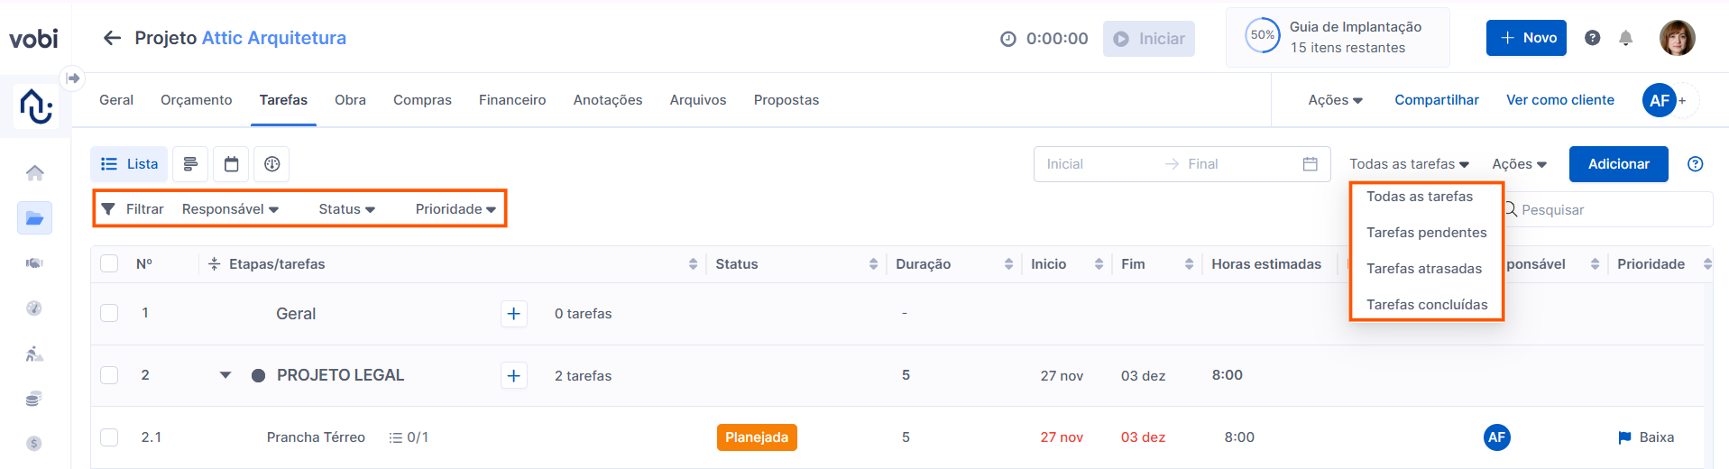
Task: Open the Ver como cliente link
Action: (1559, 100)
